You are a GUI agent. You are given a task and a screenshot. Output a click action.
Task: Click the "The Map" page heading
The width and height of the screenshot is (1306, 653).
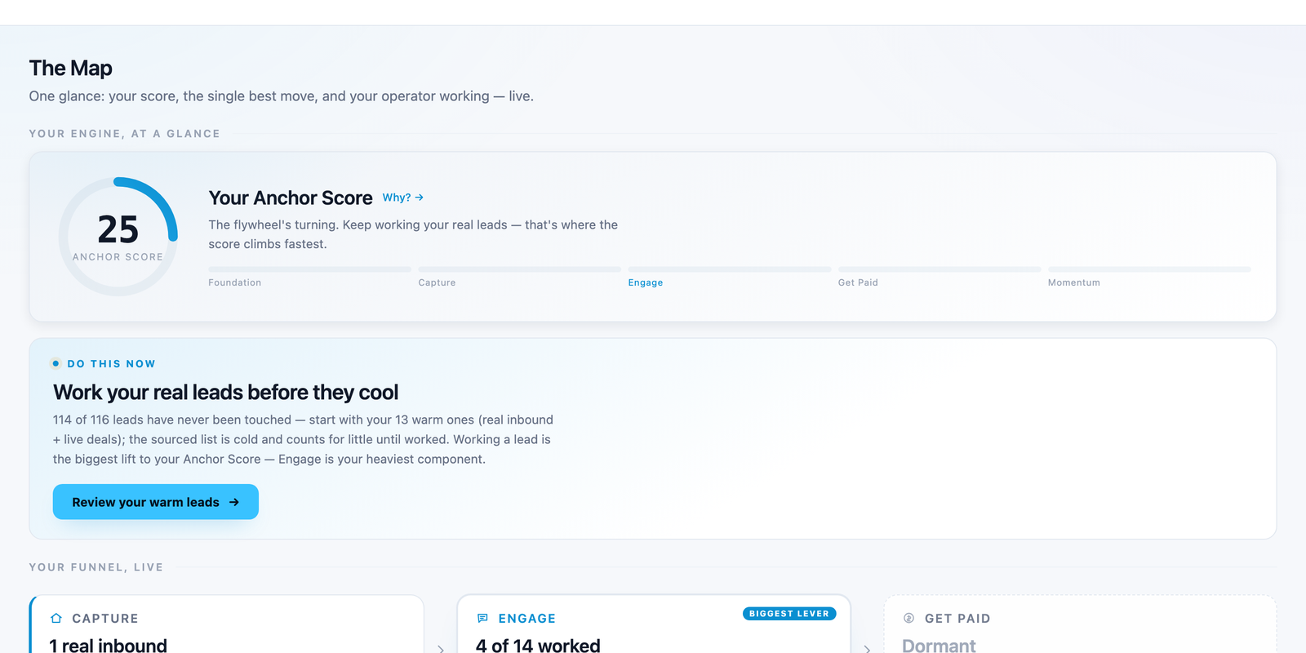click(71, 69)
